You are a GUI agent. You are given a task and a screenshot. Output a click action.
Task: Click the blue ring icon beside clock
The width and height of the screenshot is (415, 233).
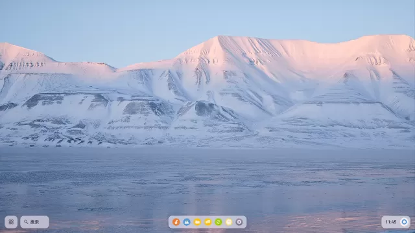pyautogui.click(x=404, y=222)
